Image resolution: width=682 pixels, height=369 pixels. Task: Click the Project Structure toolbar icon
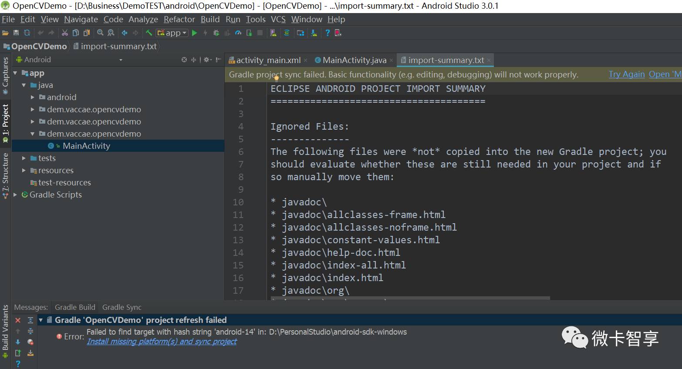(x=300, y=33)
